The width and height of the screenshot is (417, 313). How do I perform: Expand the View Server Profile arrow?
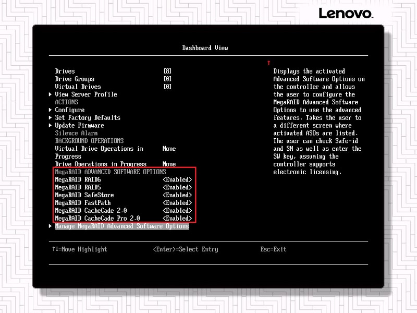(x=51, y=94)
